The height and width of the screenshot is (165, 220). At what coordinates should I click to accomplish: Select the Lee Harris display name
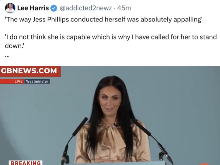coord(33,8)
